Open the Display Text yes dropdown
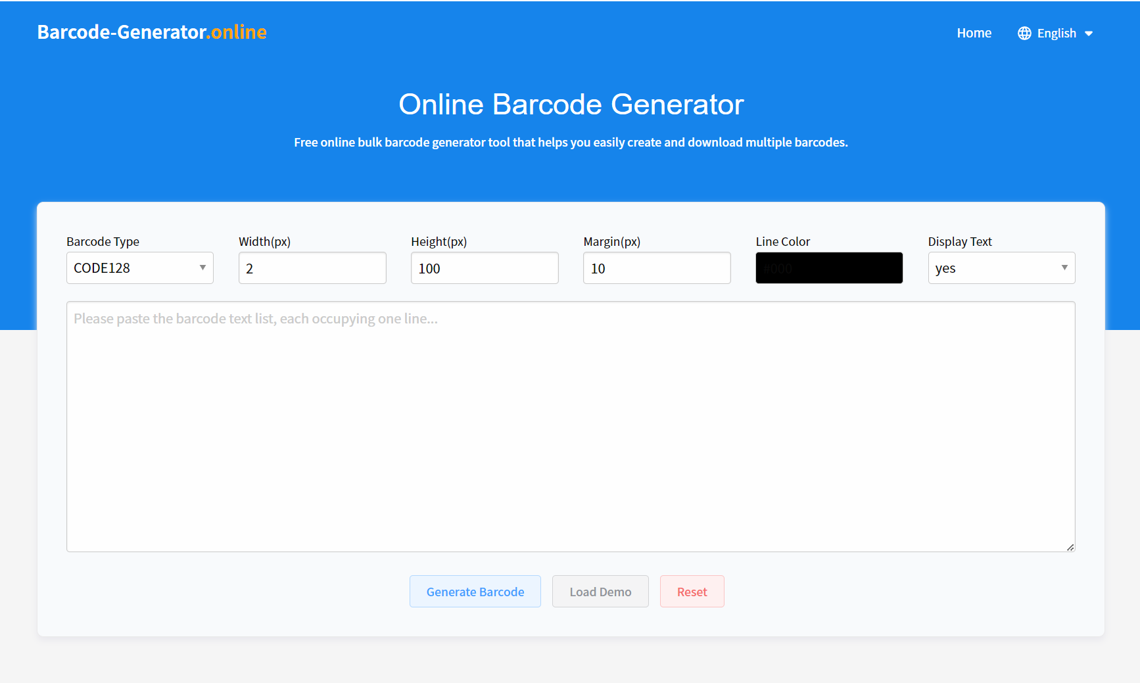 click(x=1001, y=268)
